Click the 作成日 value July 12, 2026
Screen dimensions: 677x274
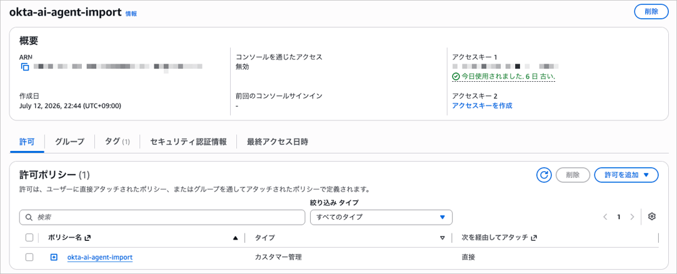pyautogui.click(x=70, y=106)
